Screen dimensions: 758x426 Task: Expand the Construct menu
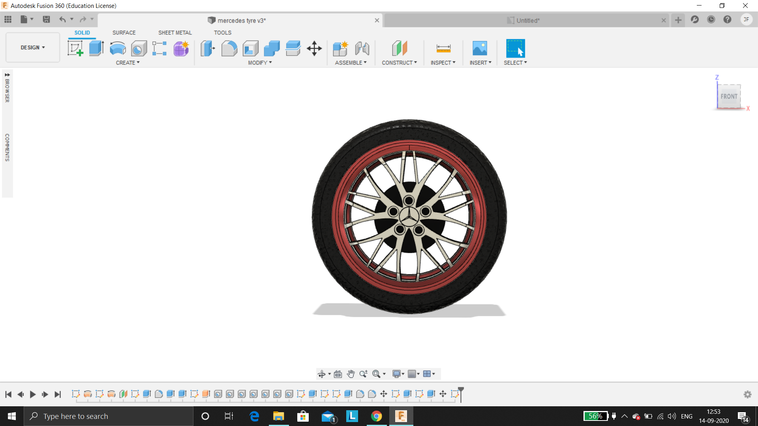coord(399,63)
